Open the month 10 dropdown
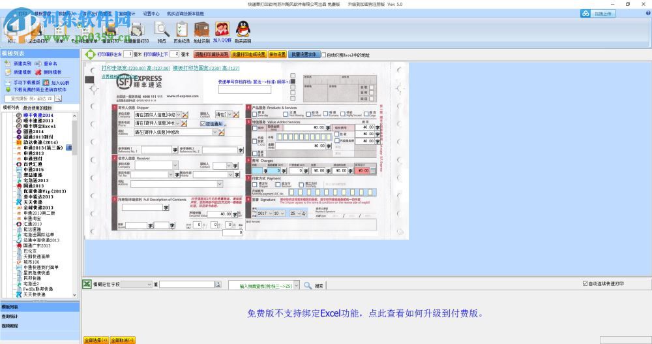652x344 pixels. pyautogui.click(x=283, y=213)
